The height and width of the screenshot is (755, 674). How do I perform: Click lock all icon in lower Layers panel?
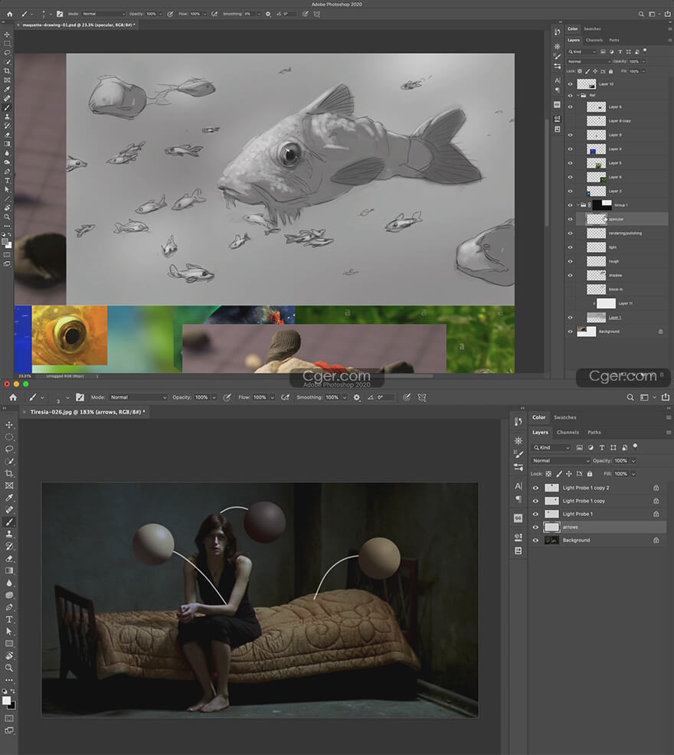tap(590, 474)
